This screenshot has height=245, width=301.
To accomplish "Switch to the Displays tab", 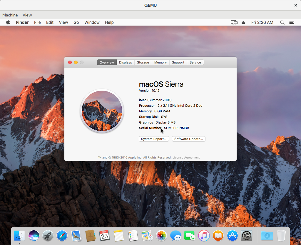I will tap(126, 62).
